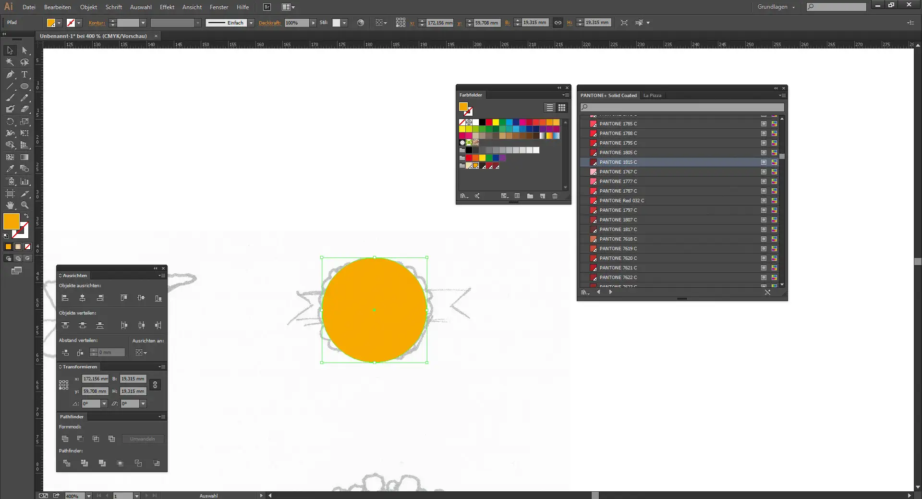
Task: Select the Zeichenstift (Pen) tool
Action: pyautogui.click(x=9, y=74)
